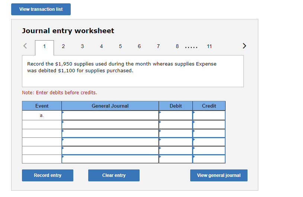Click Credit field in last row

[209, 159]
